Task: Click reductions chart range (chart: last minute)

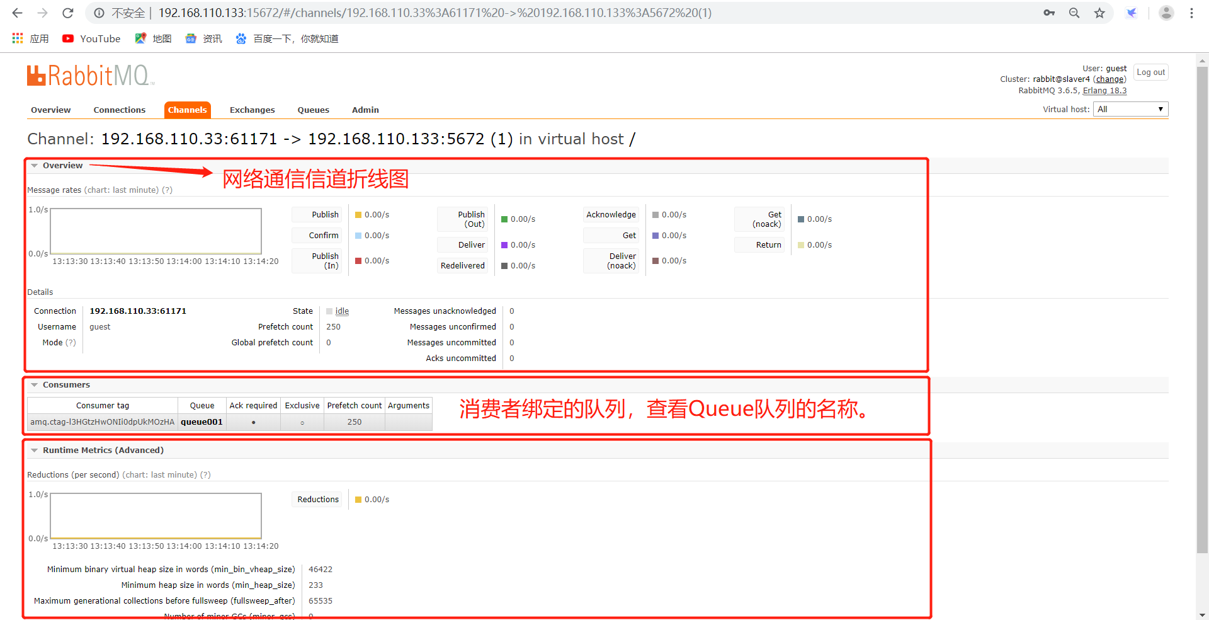Action: [159, 475]
